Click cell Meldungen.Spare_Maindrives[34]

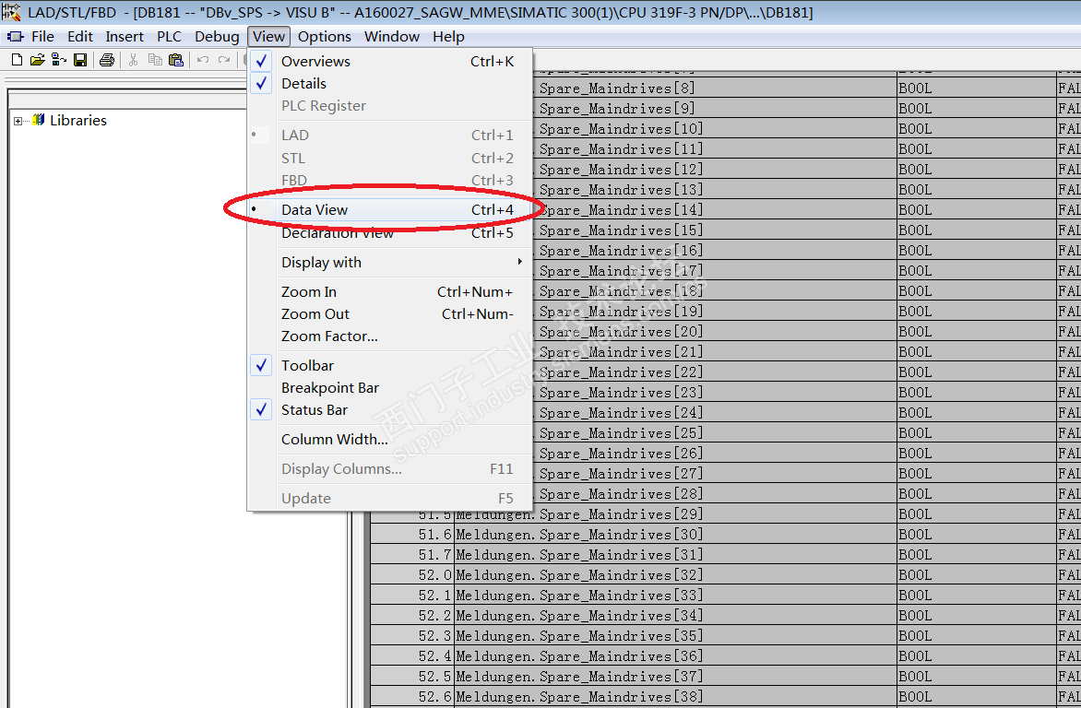[675, 616]
